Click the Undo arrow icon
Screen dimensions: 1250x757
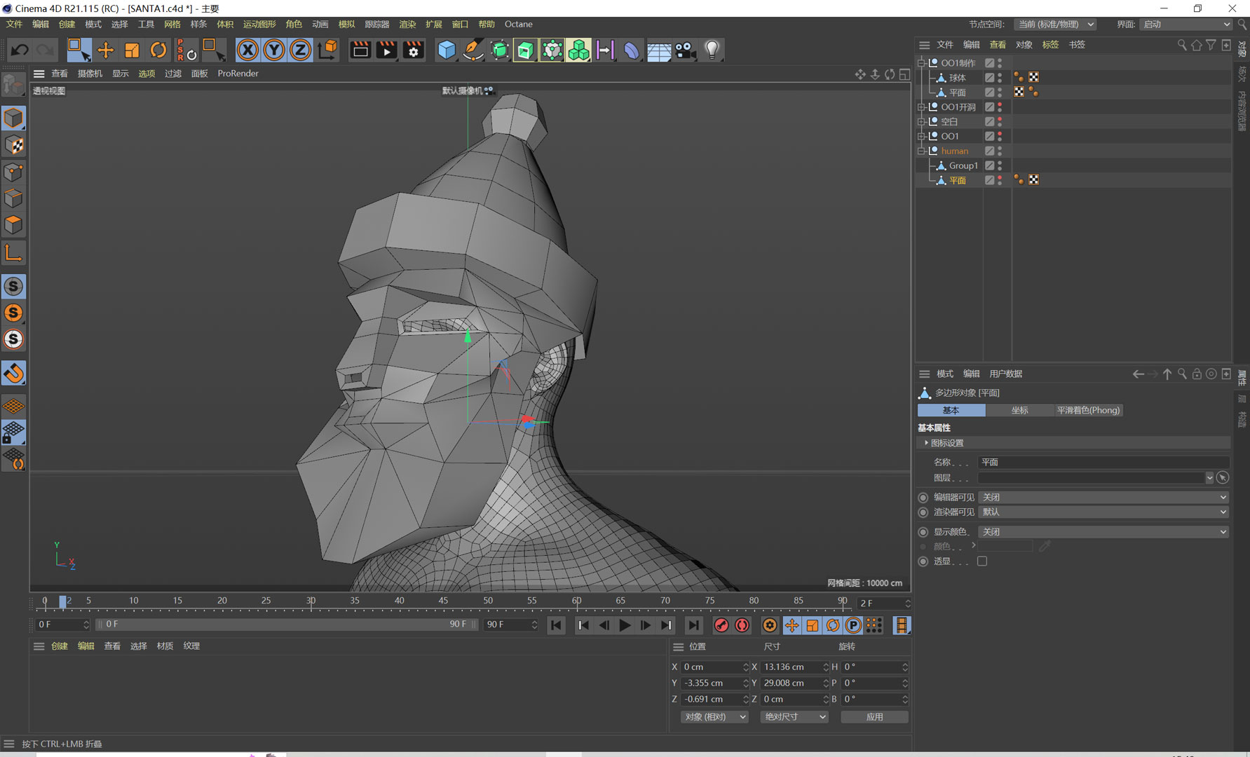[x=20, y=50]
